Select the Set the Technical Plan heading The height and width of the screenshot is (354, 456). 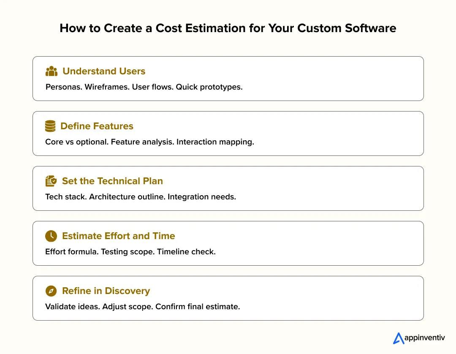click(x=112, y=181)
